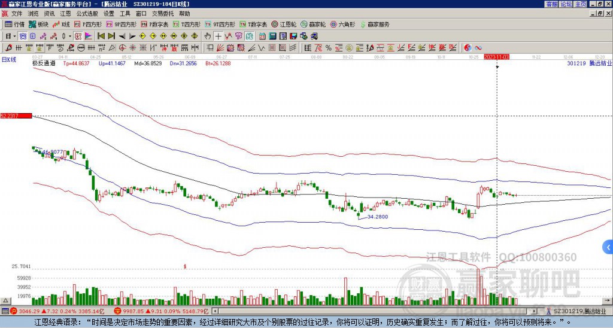Click the up triangle button beside volume panel
The width and height of the screenshot is (613, 328).
tap(5, 300)
